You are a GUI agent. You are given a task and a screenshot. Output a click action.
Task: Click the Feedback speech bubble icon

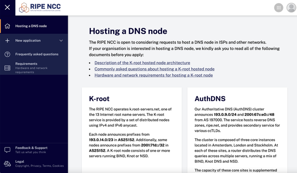coord(7,150)
